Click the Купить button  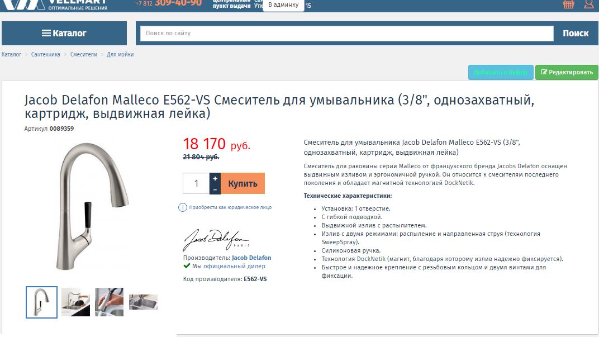(243, 183)
